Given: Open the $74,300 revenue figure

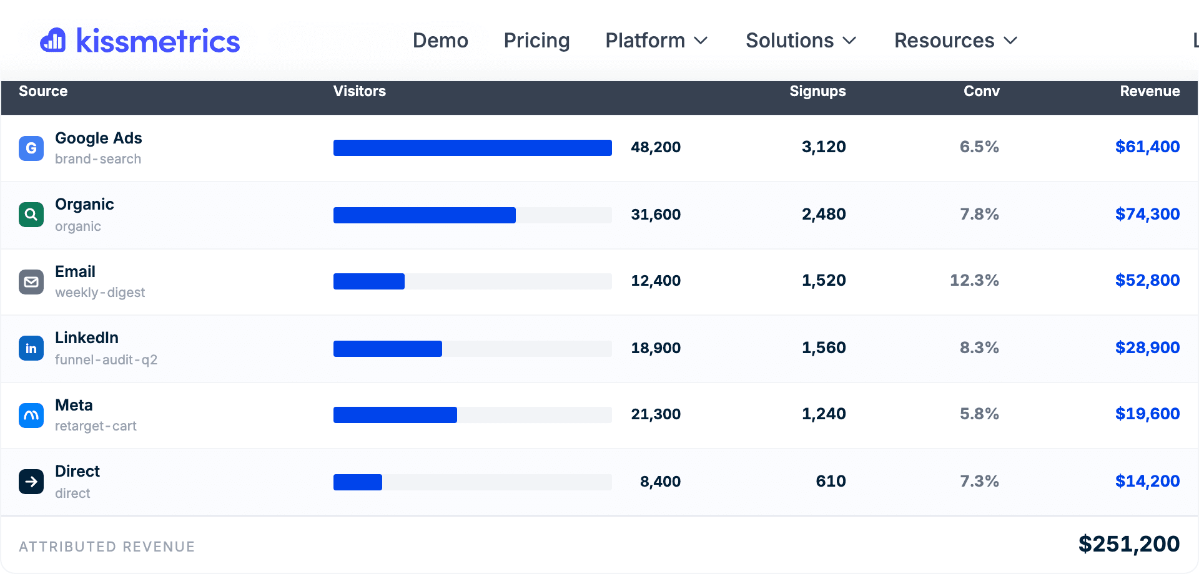Looking at the screenshot, I should coord(1147,215).
